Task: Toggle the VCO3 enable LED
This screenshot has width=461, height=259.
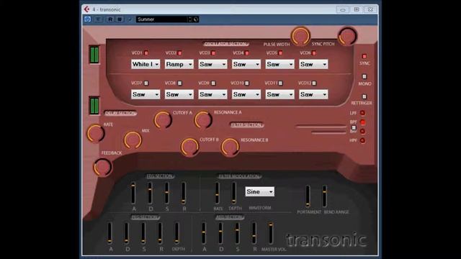Action: pos(213,53)
